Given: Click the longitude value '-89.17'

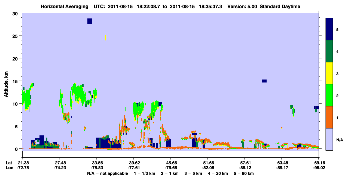Looking at the screenshot, I should pos(281,168).
